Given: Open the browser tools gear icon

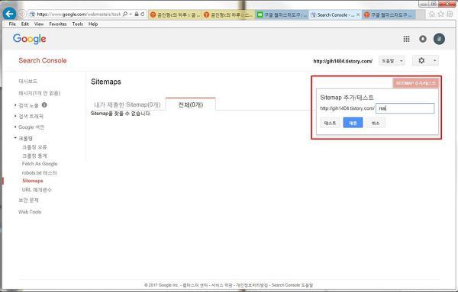Looking at the screenshot, I should point(450,14).
